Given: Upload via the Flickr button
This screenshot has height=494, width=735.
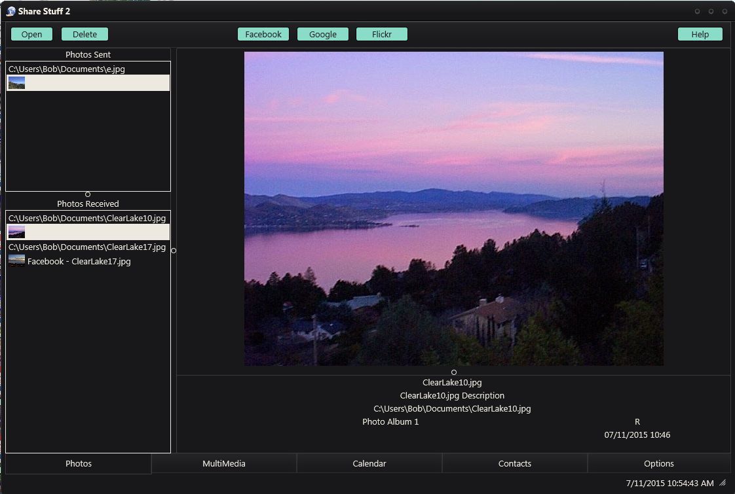Looking at the screenshot, I should point(381,35).
